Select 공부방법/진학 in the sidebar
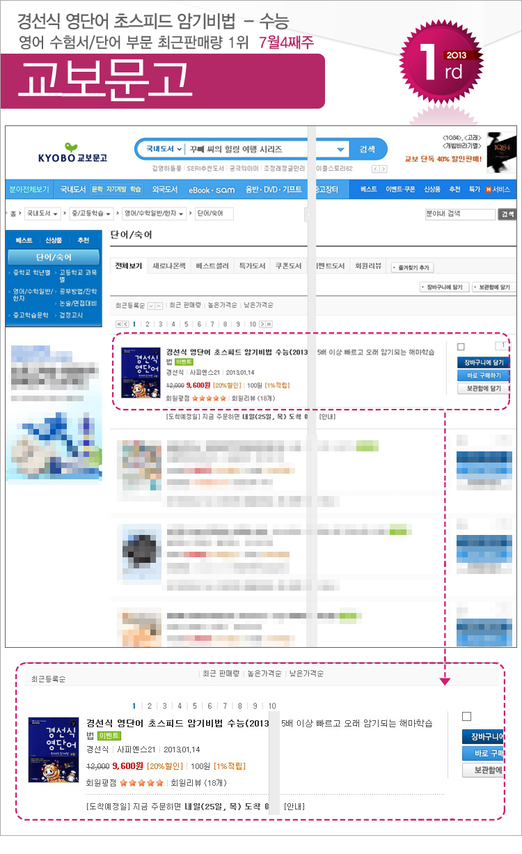Screen dimensions: 522x854 pos(78,291)
